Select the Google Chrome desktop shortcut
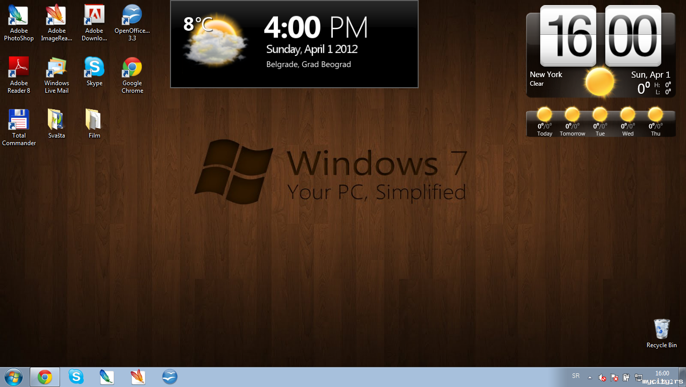 [132, 76]
